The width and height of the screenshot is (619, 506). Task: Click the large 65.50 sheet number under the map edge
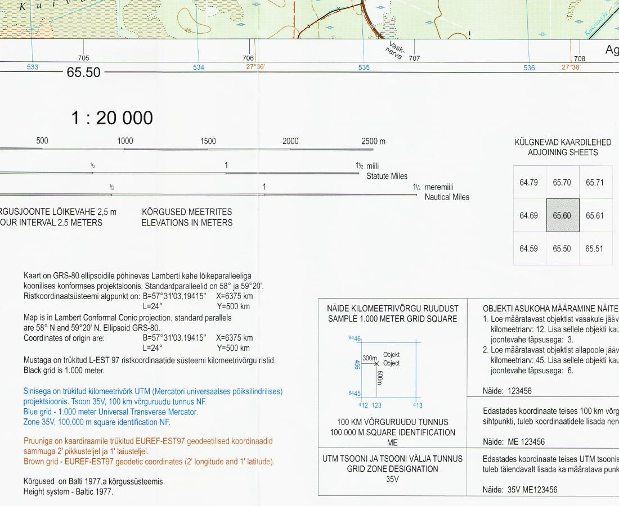tap(84, 73)
